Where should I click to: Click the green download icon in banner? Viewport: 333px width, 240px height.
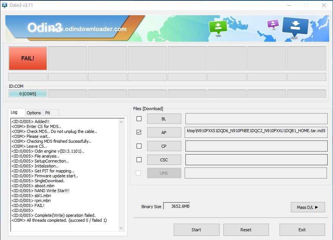[x=218, y=27]
